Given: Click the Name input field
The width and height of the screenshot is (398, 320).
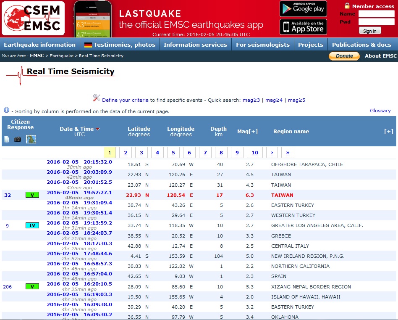Looking at the screenshot, I should click(376, 14).
